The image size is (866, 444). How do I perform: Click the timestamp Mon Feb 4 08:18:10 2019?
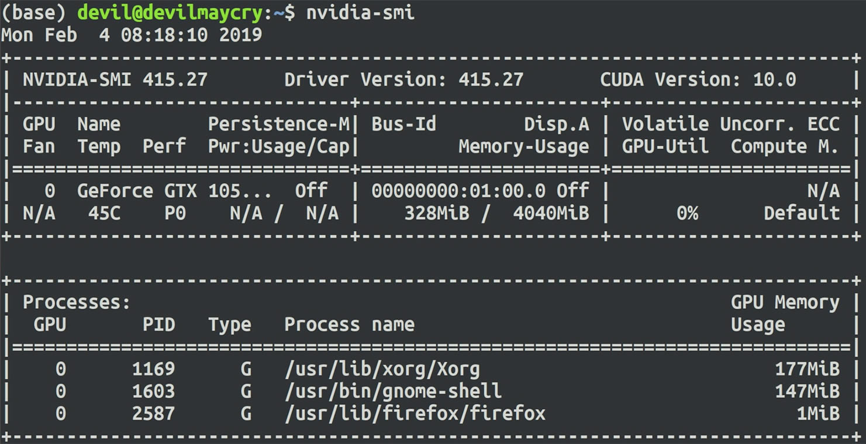click(131, 35)
